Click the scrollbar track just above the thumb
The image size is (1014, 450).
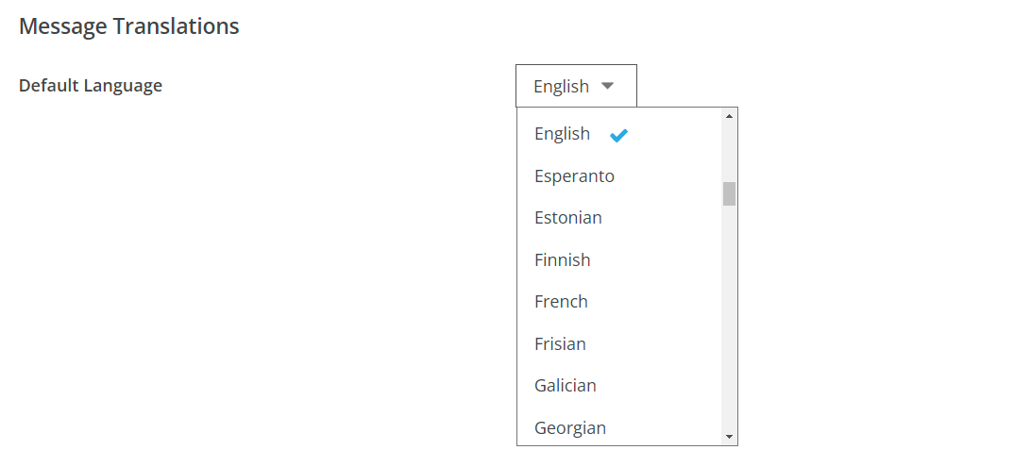click(x=730, y=153)
